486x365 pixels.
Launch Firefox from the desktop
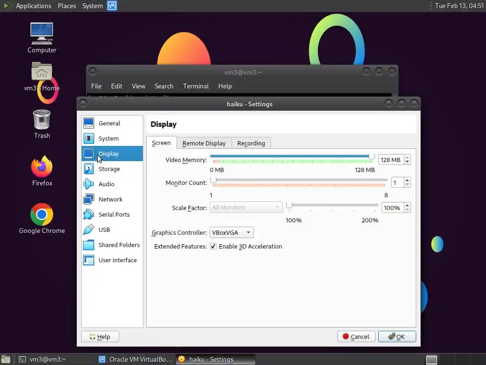point(42,166)
